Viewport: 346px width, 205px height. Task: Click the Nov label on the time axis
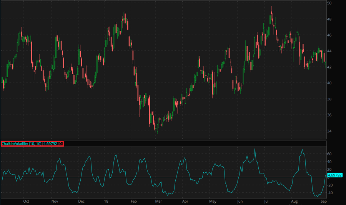click(x=55, y=201)
